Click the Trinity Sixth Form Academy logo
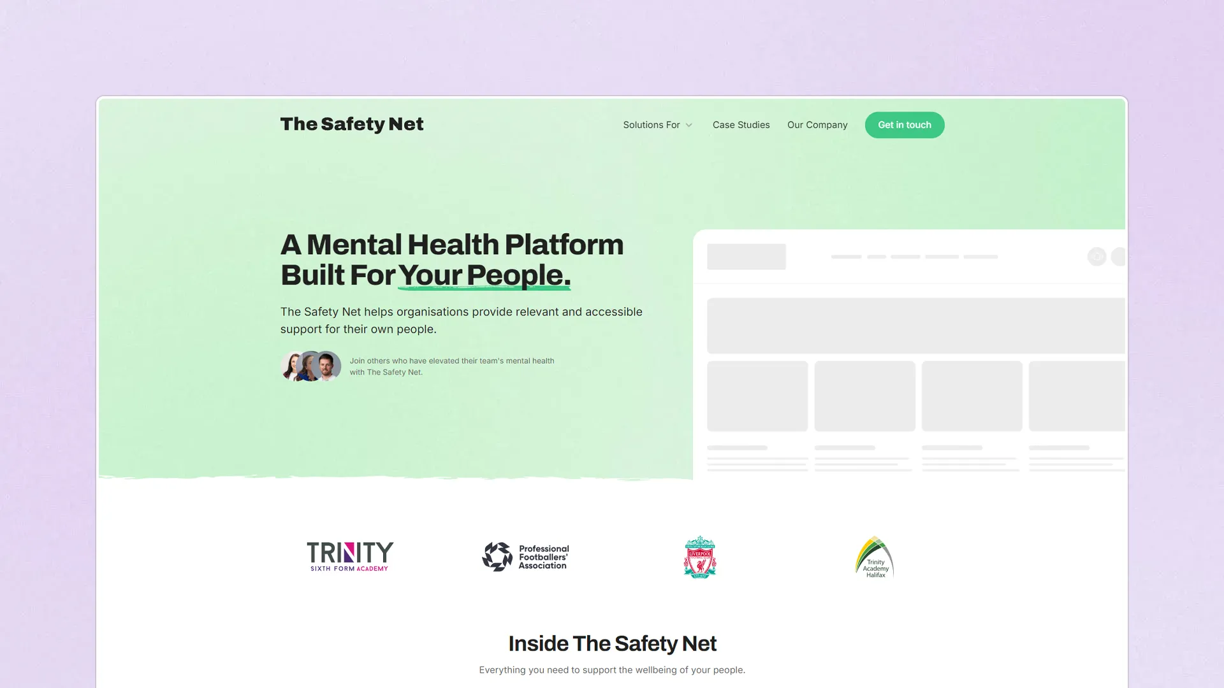1224x688 pixels. pyautogui.click(x=350, y=556)
